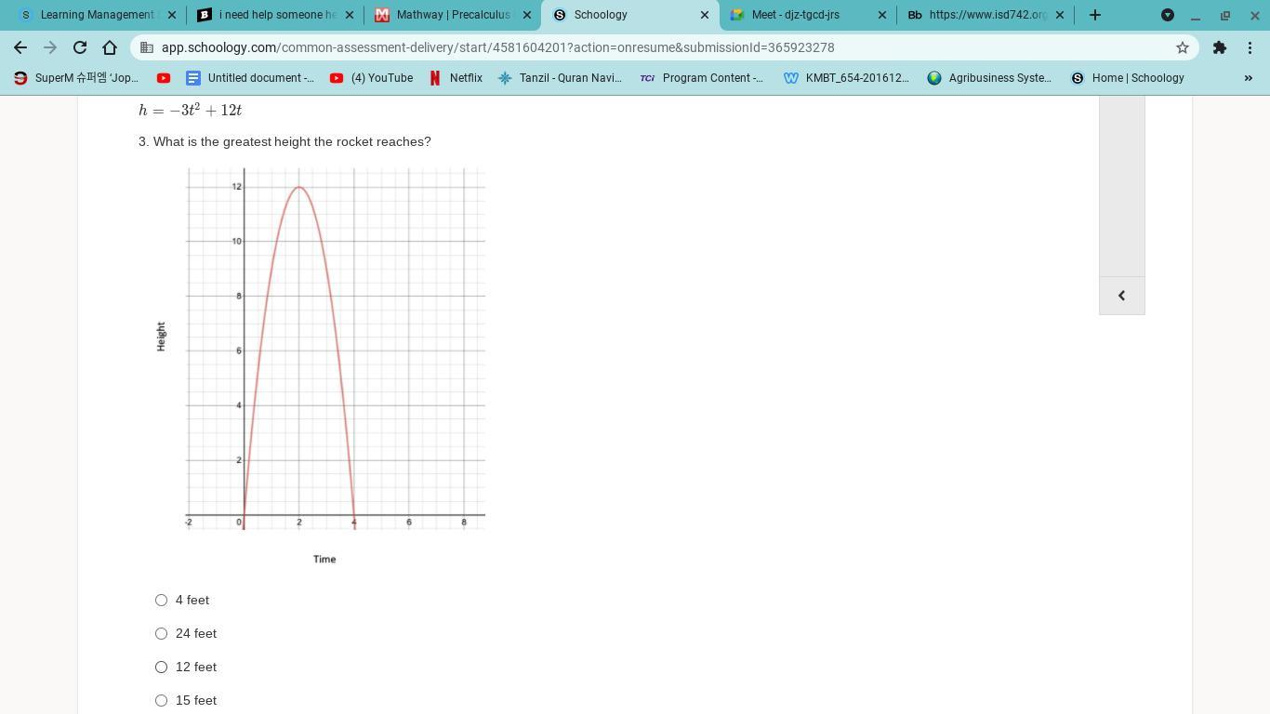The height and width of the screenshot is (714, 1270).
Task: Close the Schoology tab
Action: point(705,15)
